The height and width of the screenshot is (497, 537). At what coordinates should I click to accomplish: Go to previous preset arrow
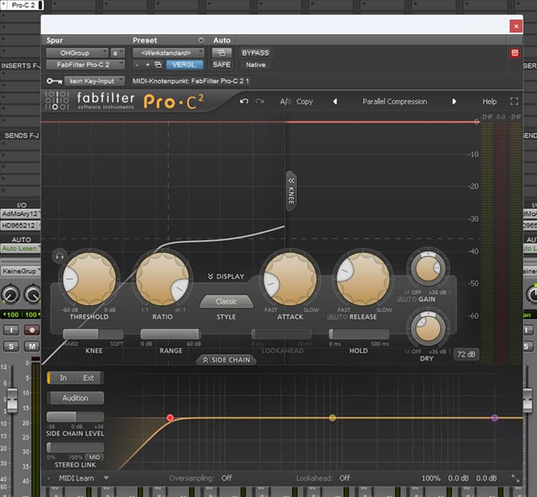(335, 102)
